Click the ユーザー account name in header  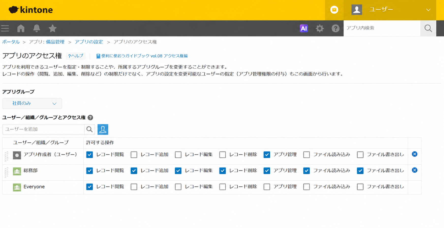coord(381,10)
